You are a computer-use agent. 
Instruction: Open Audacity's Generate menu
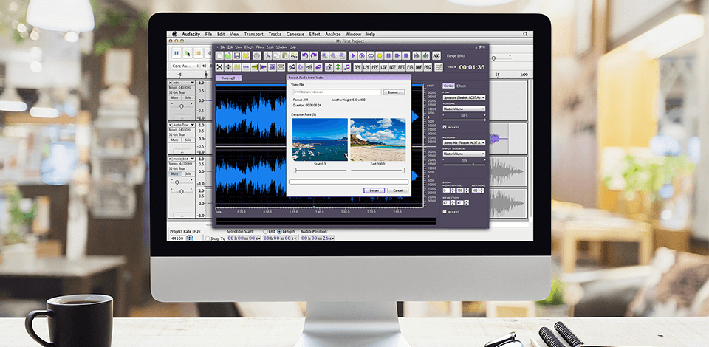(x=295, y=35)
